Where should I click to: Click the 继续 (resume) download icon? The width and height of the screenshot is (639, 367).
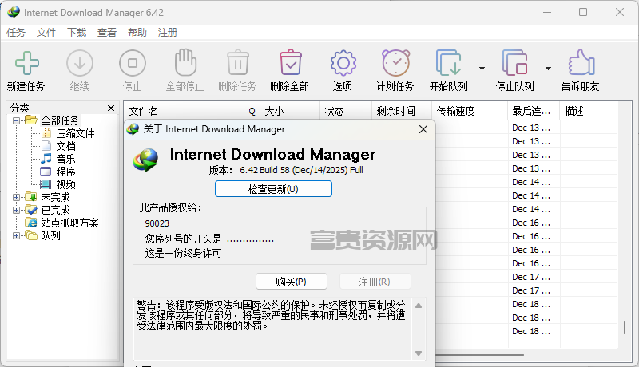click(79, 63)
